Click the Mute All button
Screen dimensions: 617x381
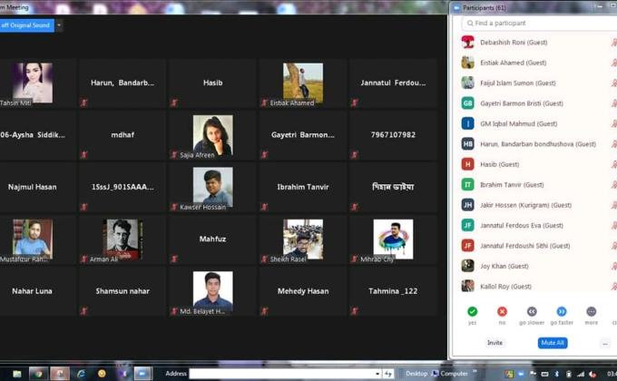click(x=552, y=343)
